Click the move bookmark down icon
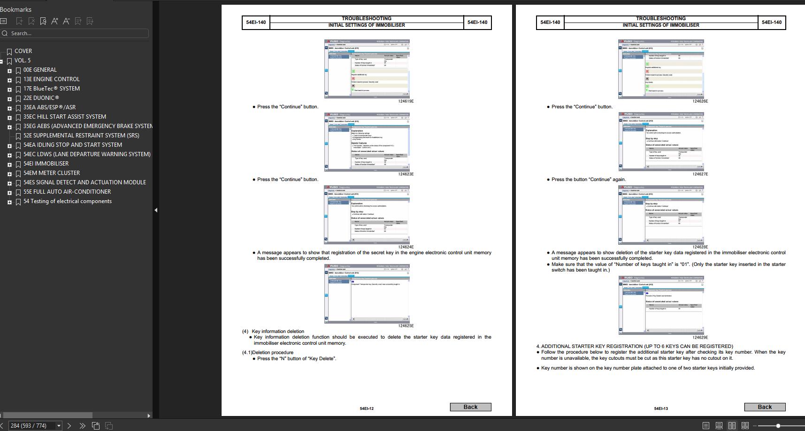This screenshot has height=431, width=805. click(90, 21)
